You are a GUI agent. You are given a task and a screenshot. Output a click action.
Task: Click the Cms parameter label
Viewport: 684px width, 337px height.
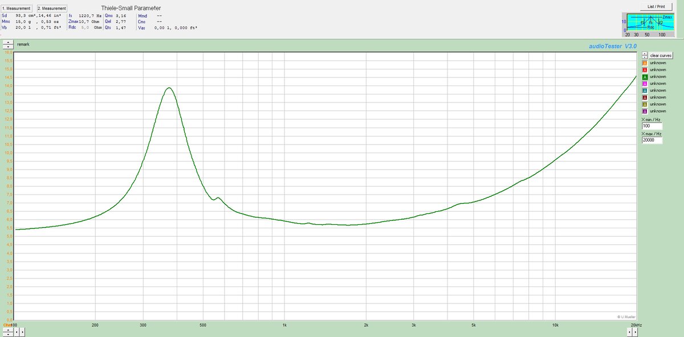[141, 22]
